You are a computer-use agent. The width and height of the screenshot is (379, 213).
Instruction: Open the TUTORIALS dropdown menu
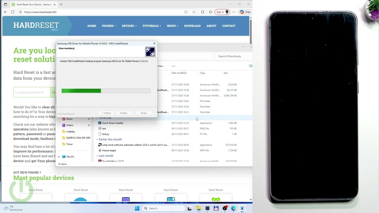pyautogui.click(x=152, y=26)
